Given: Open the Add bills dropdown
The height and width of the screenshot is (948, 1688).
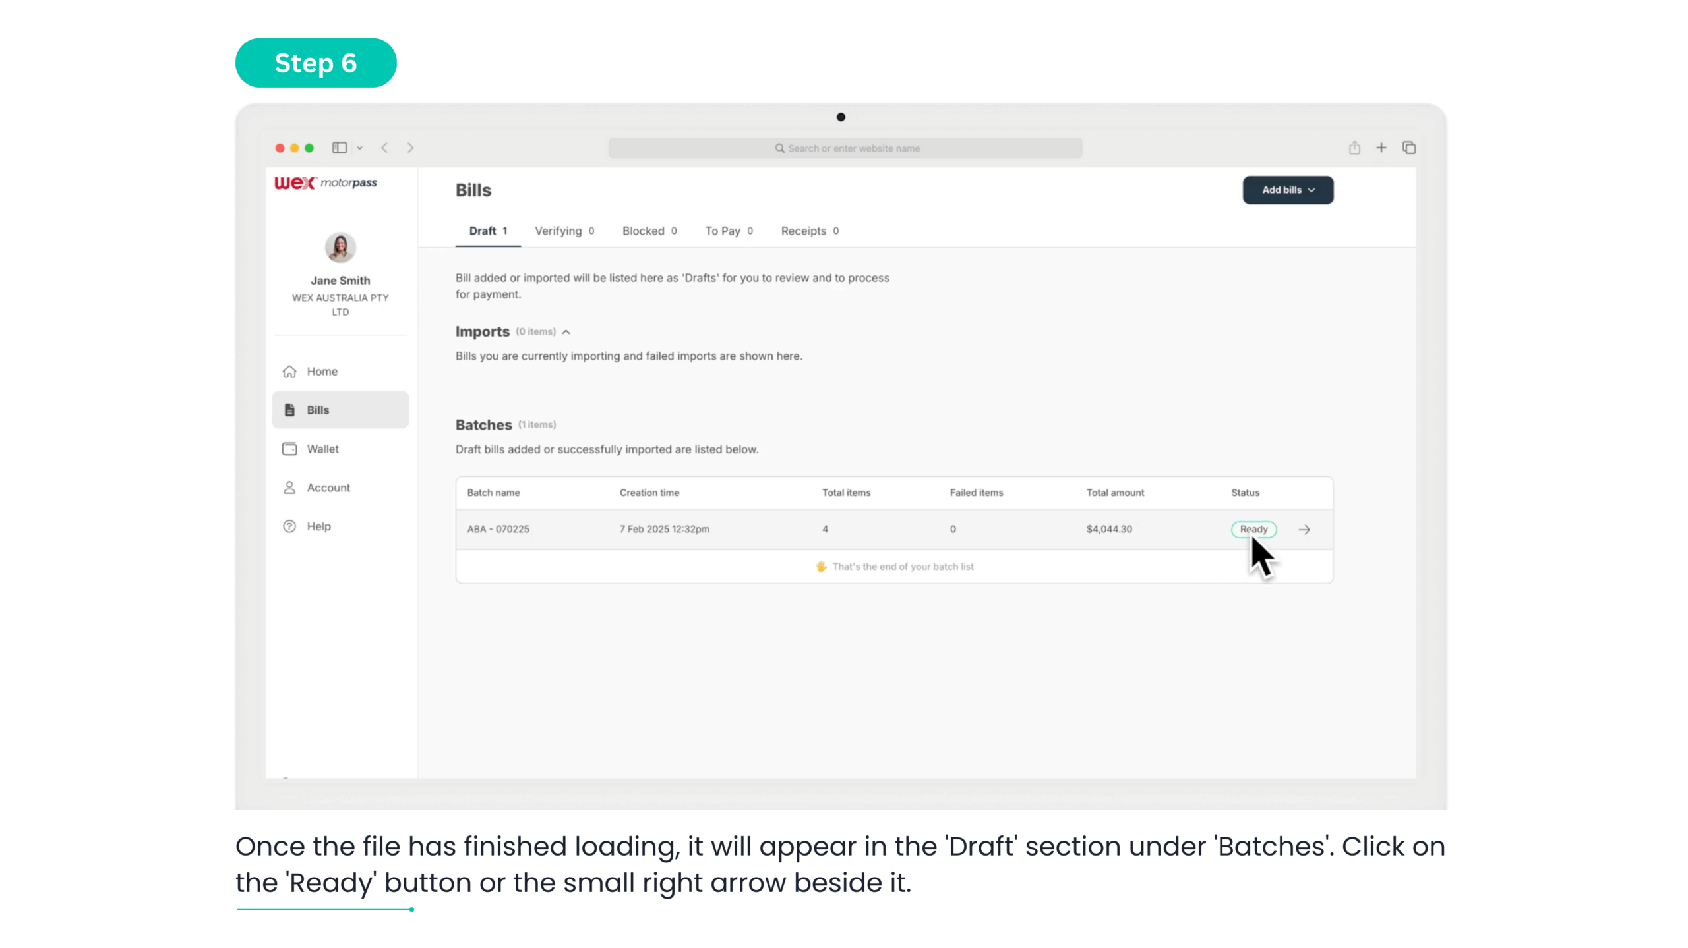Looking at the screenshot, I should pos(1288,190).
